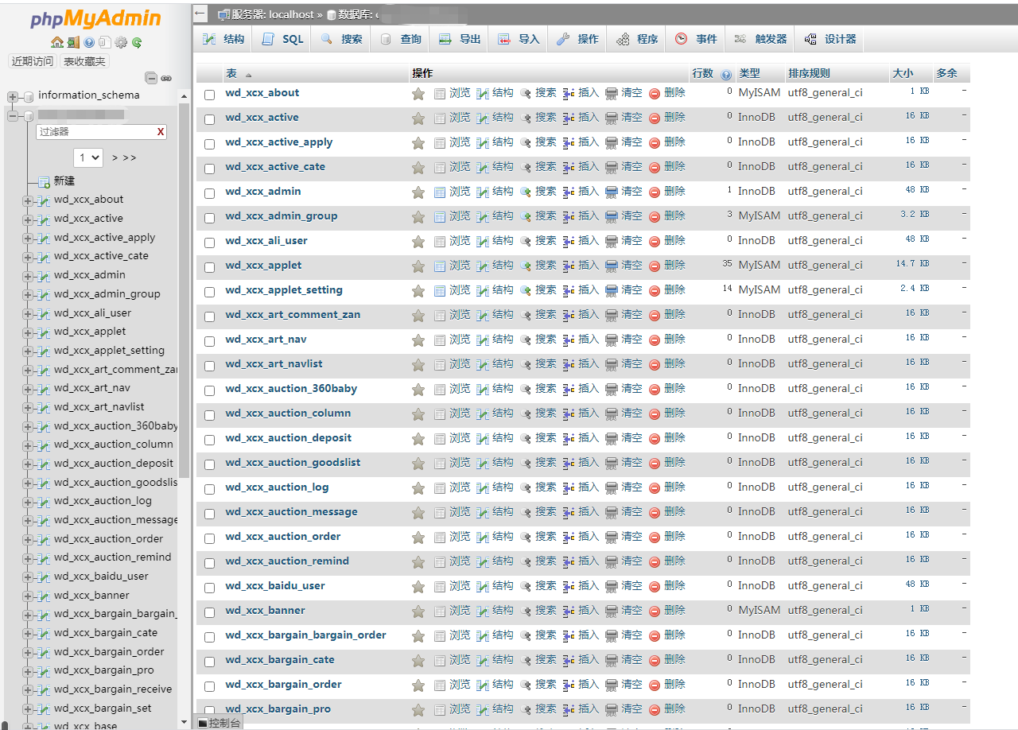Click the star icon in wd_xcx_ali_user row
1018x730 pixels.
point(418,242)
